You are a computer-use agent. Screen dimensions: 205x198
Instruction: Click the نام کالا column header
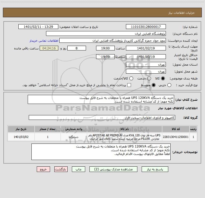click(x=125, y=129)
